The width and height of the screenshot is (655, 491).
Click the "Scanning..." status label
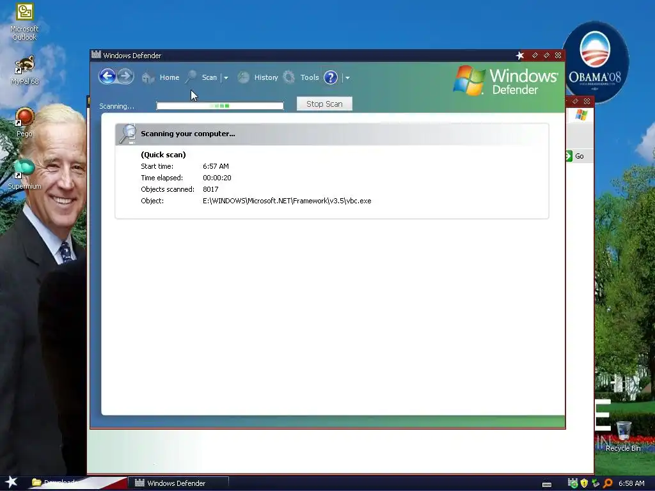point(117,107)
